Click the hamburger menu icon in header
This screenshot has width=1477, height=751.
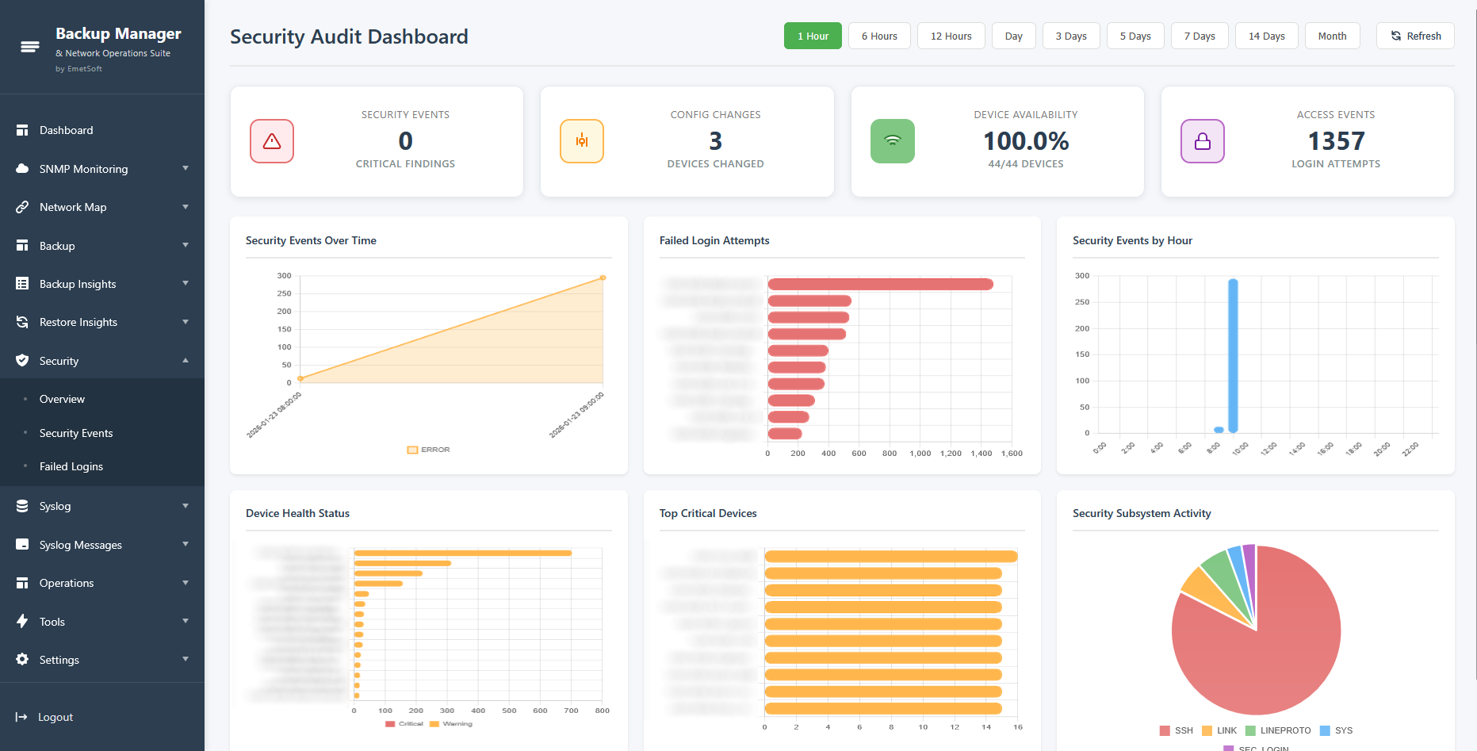coord(30,47)
